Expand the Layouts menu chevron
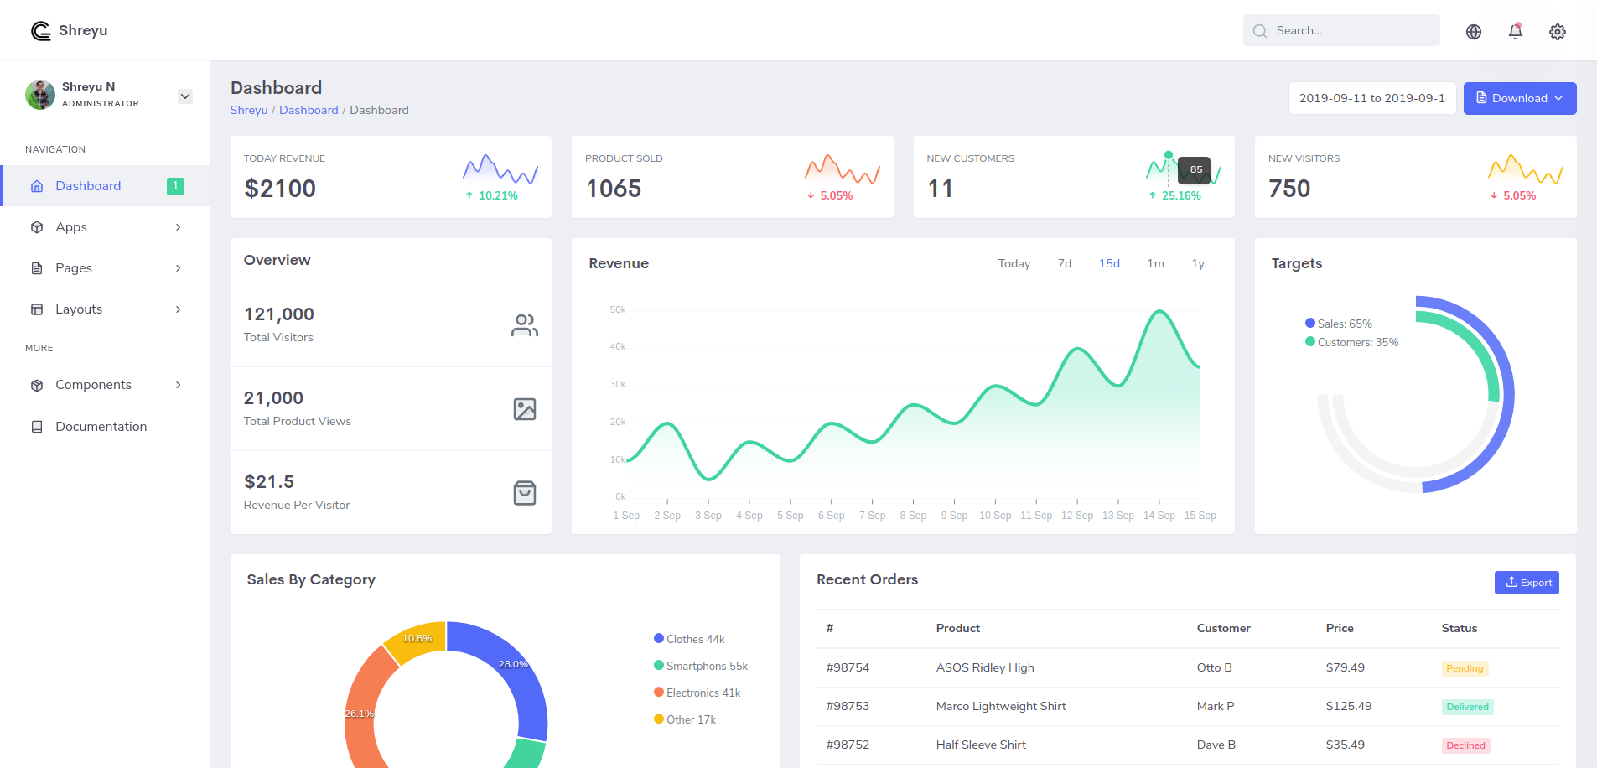Image resolution: width=1597 pixels, height=768 pixels. [x=179, y=309]
